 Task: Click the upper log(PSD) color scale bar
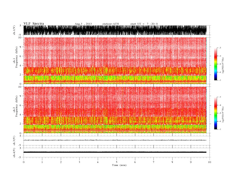[x=216, y=64]
